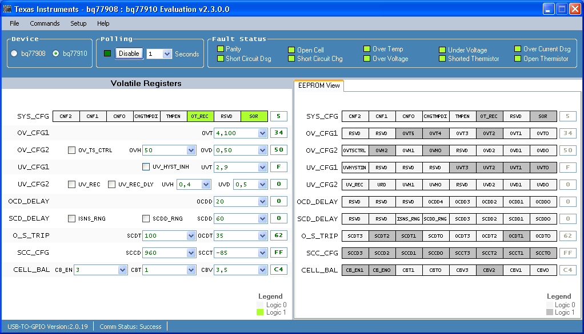Click the Over Voltage fault indicator
The width and height of the screenshot is (584, 334).
coord(367,58)
